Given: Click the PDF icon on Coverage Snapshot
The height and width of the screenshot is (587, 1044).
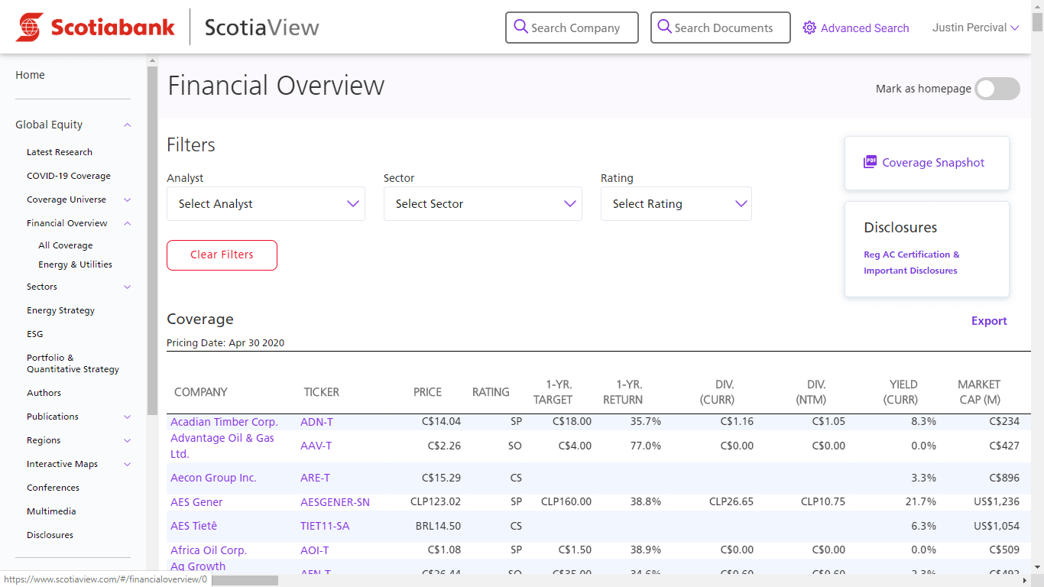Looking at the screenshot, I should click(869, 161).
